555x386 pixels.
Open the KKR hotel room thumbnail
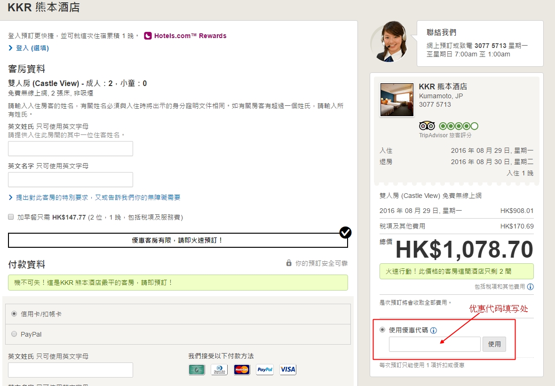coord(397,100)
